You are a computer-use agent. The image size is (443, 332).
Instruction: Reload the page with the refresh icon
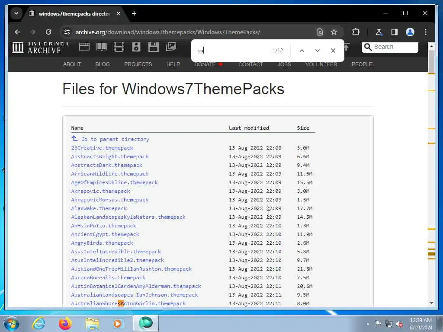[x=48, y=32]
